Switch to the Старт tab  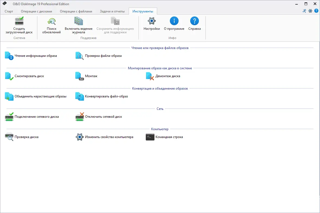9,11
